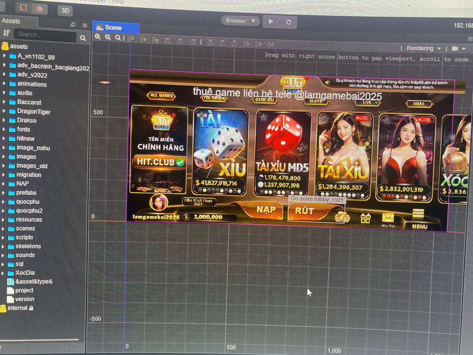Align selected nodes to horizontal center

(180, 41)
